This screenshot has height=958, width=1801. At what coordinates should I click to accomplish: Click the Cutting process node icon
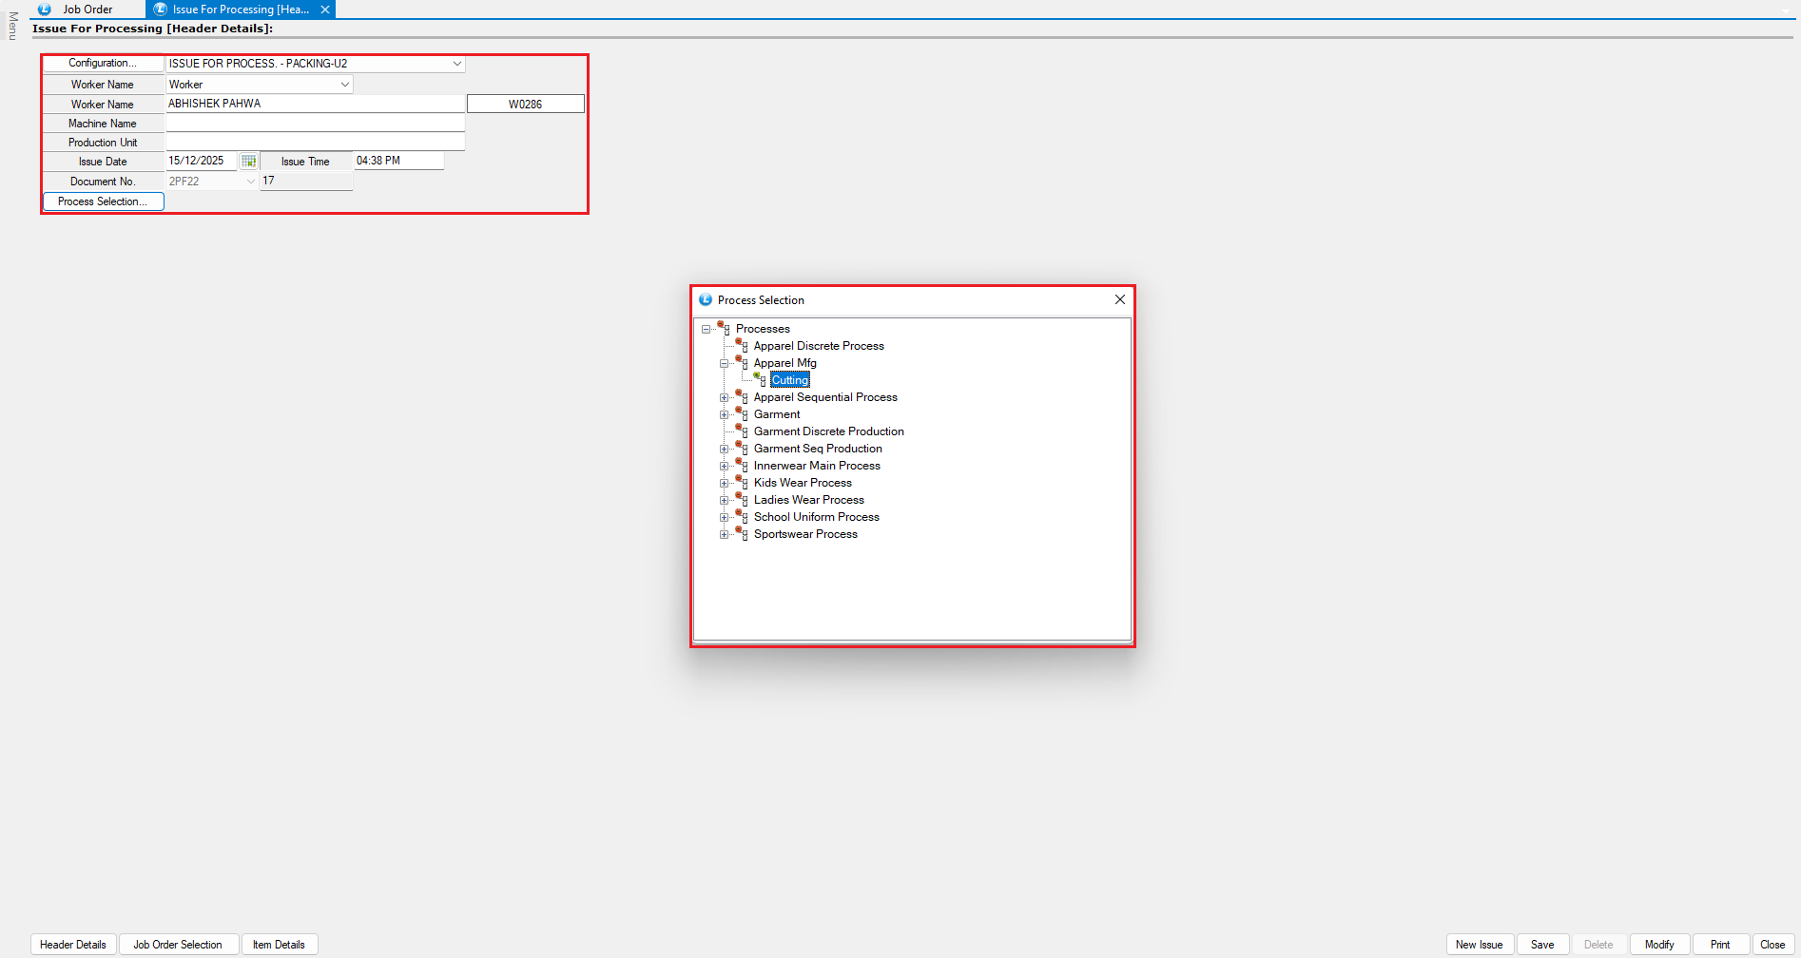[760, 379]
